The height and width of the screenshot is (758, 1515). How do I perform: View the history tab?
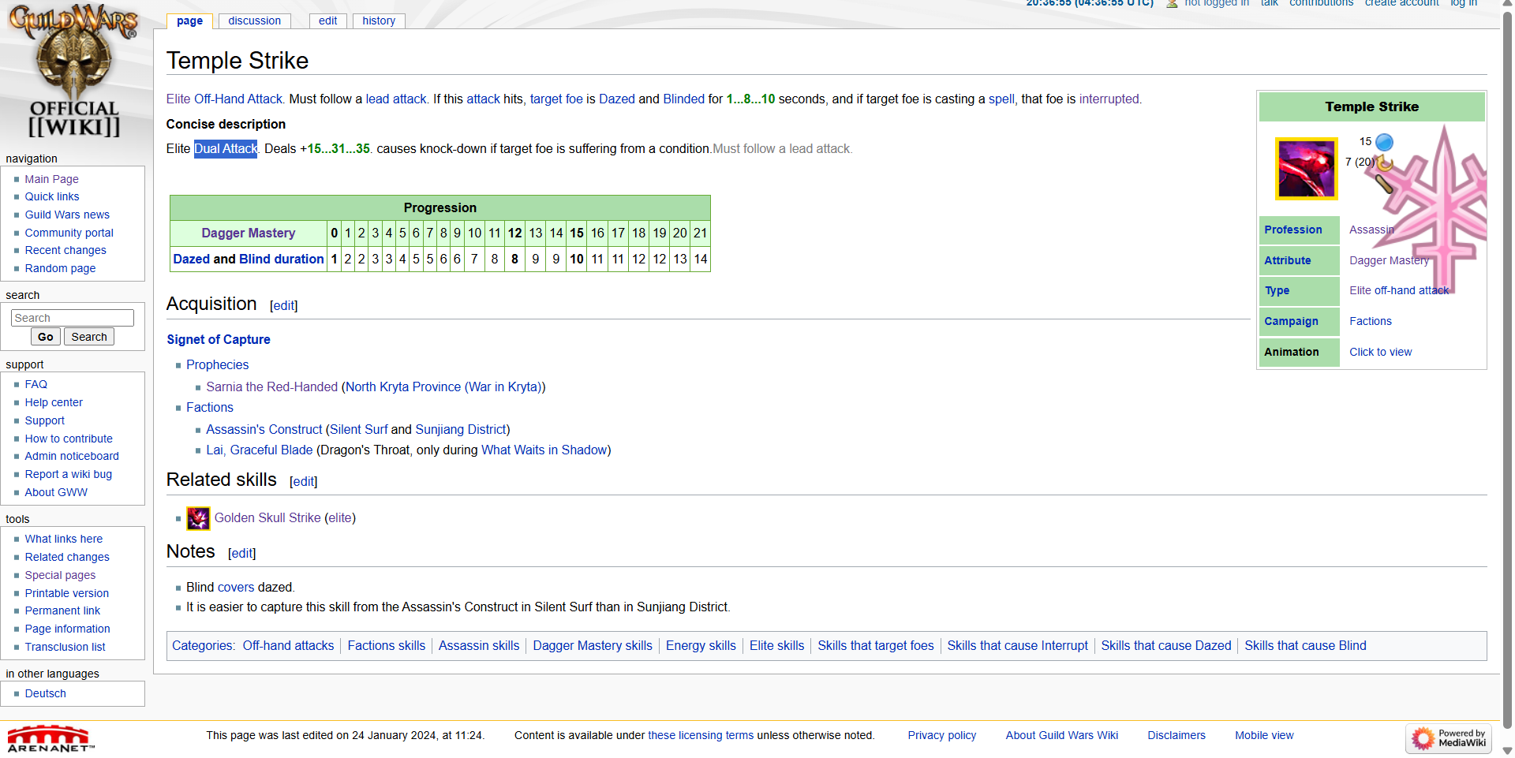pyautogui.click(x=379, y=21)
